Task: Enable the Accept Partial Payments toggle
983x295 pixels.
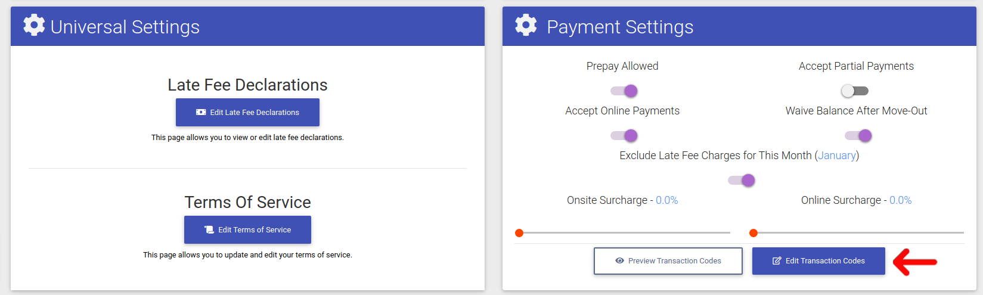Action: tap(854, 91)
